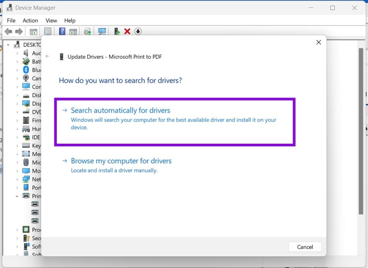368x268 pixels.
Task: Select the Mice category mouse icon
Action: [x=26, y=162]
